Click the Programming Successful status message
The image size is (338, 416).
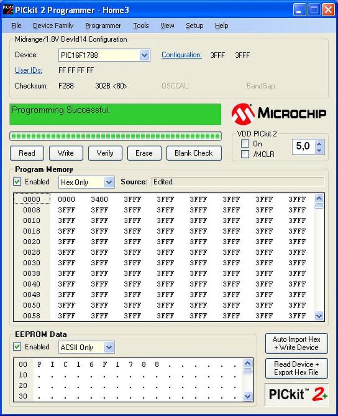click(60, 110)
